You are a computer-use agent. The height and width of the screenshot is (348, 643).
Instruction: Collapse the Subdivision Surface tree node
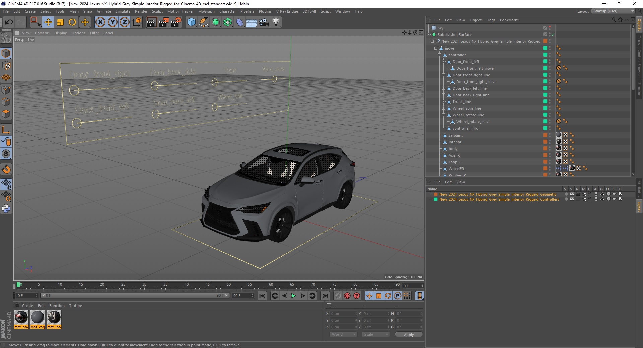[428, 35]
